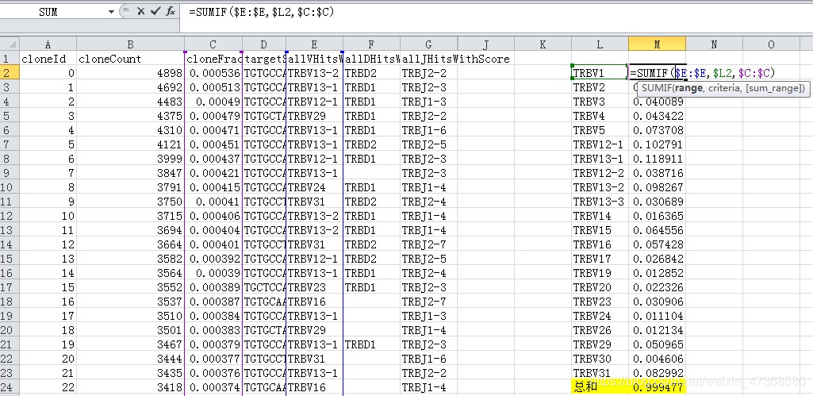Viewport: 813px width, 396px height.
Task: Select row 13 header
Action: (x=10, y=230)
